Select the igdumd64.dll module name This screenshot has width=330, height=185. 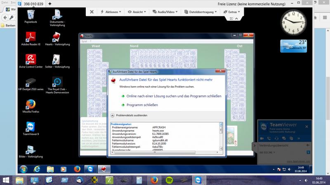[x=160, y=140]
